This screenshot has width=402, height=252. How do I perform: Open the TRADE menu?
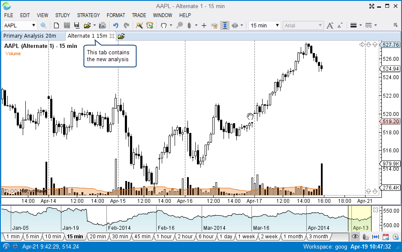coord(139,15)
